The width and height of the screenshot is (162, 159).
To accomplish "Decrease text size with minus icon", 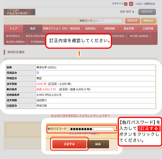I will pyautogui.click(x=126, y=4).
